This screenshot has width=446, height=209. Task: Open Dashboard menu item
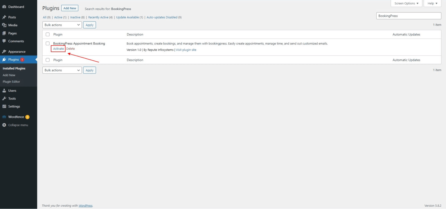point(16,7)
